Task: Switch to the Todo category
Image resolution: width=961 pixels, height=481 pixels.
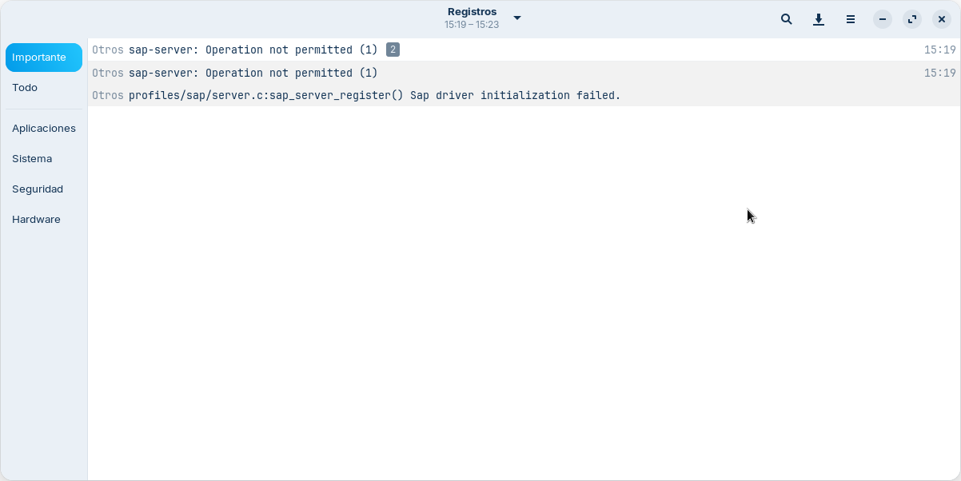Action: click(x=25, y=88)
